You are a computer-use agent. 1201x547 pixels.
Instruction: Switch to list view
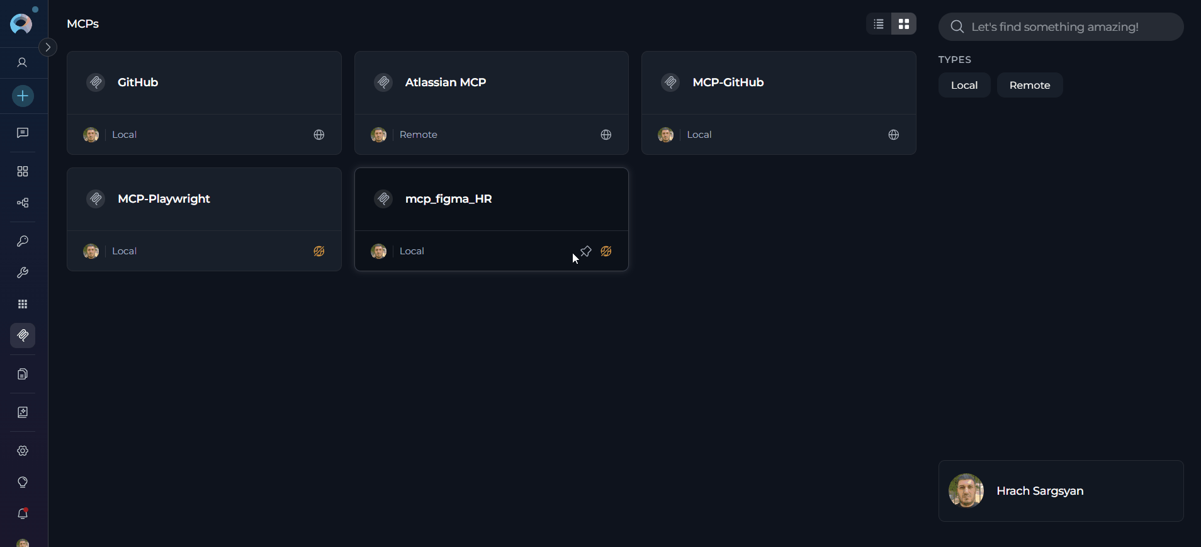pyautogui.click(x=879, y=24)
